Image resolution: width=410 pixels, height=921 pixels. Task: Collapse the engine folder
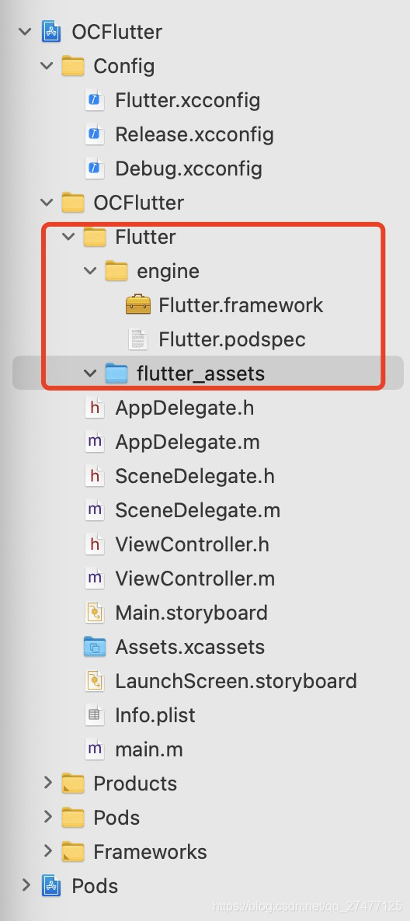(x=90, y=271)
